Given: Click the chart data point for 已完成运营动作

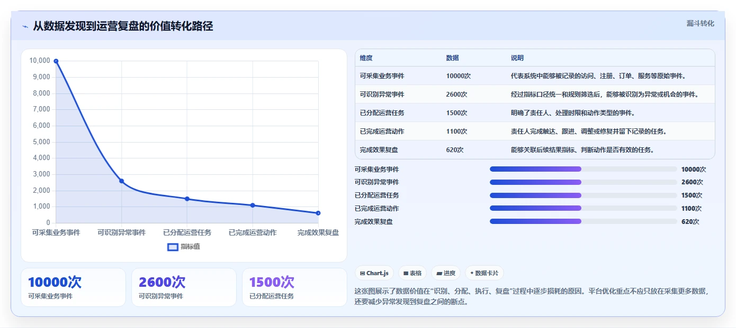Looking at the screenshot, I should (253, 205).
